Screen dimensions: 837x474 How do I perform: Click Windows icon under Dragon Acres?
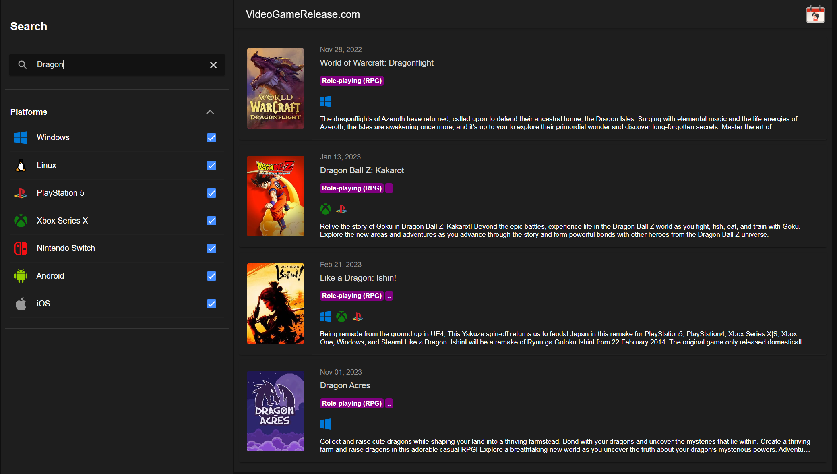point(325,424)
